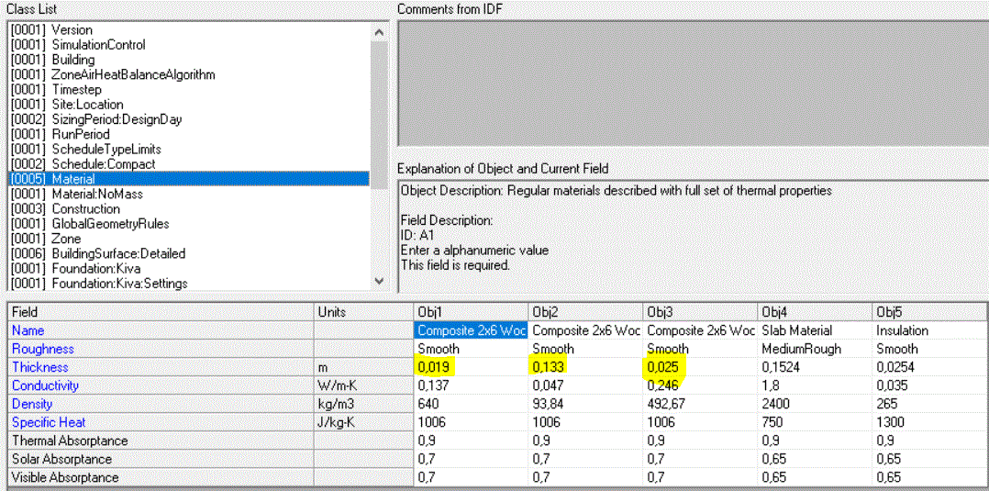Viewport: 989px width, 491px height.
Task: Click the Visible Absorptance field label
Action: click(161, 477)
